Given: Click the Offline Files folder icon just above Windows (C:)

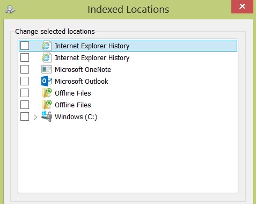Looking at the screenshot, I should pos(47,105).
